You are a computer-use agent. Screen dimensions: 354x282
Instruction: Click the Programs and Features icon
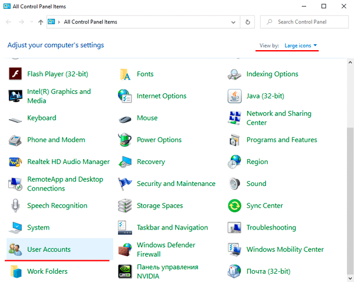(x=235, y=140)
